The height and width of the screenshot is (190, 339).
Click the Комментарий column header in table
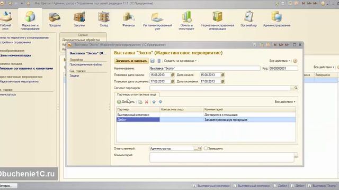[x=249, y=109]
